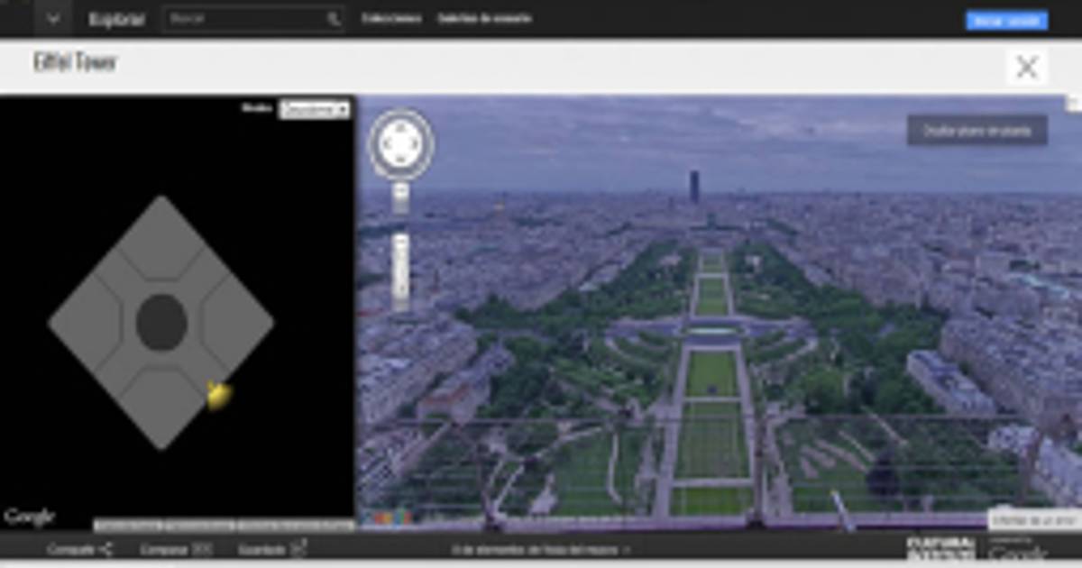Click the Comparar button in the bottom bar
Screen dimensions: 1082x568
[x=175, y=548]
